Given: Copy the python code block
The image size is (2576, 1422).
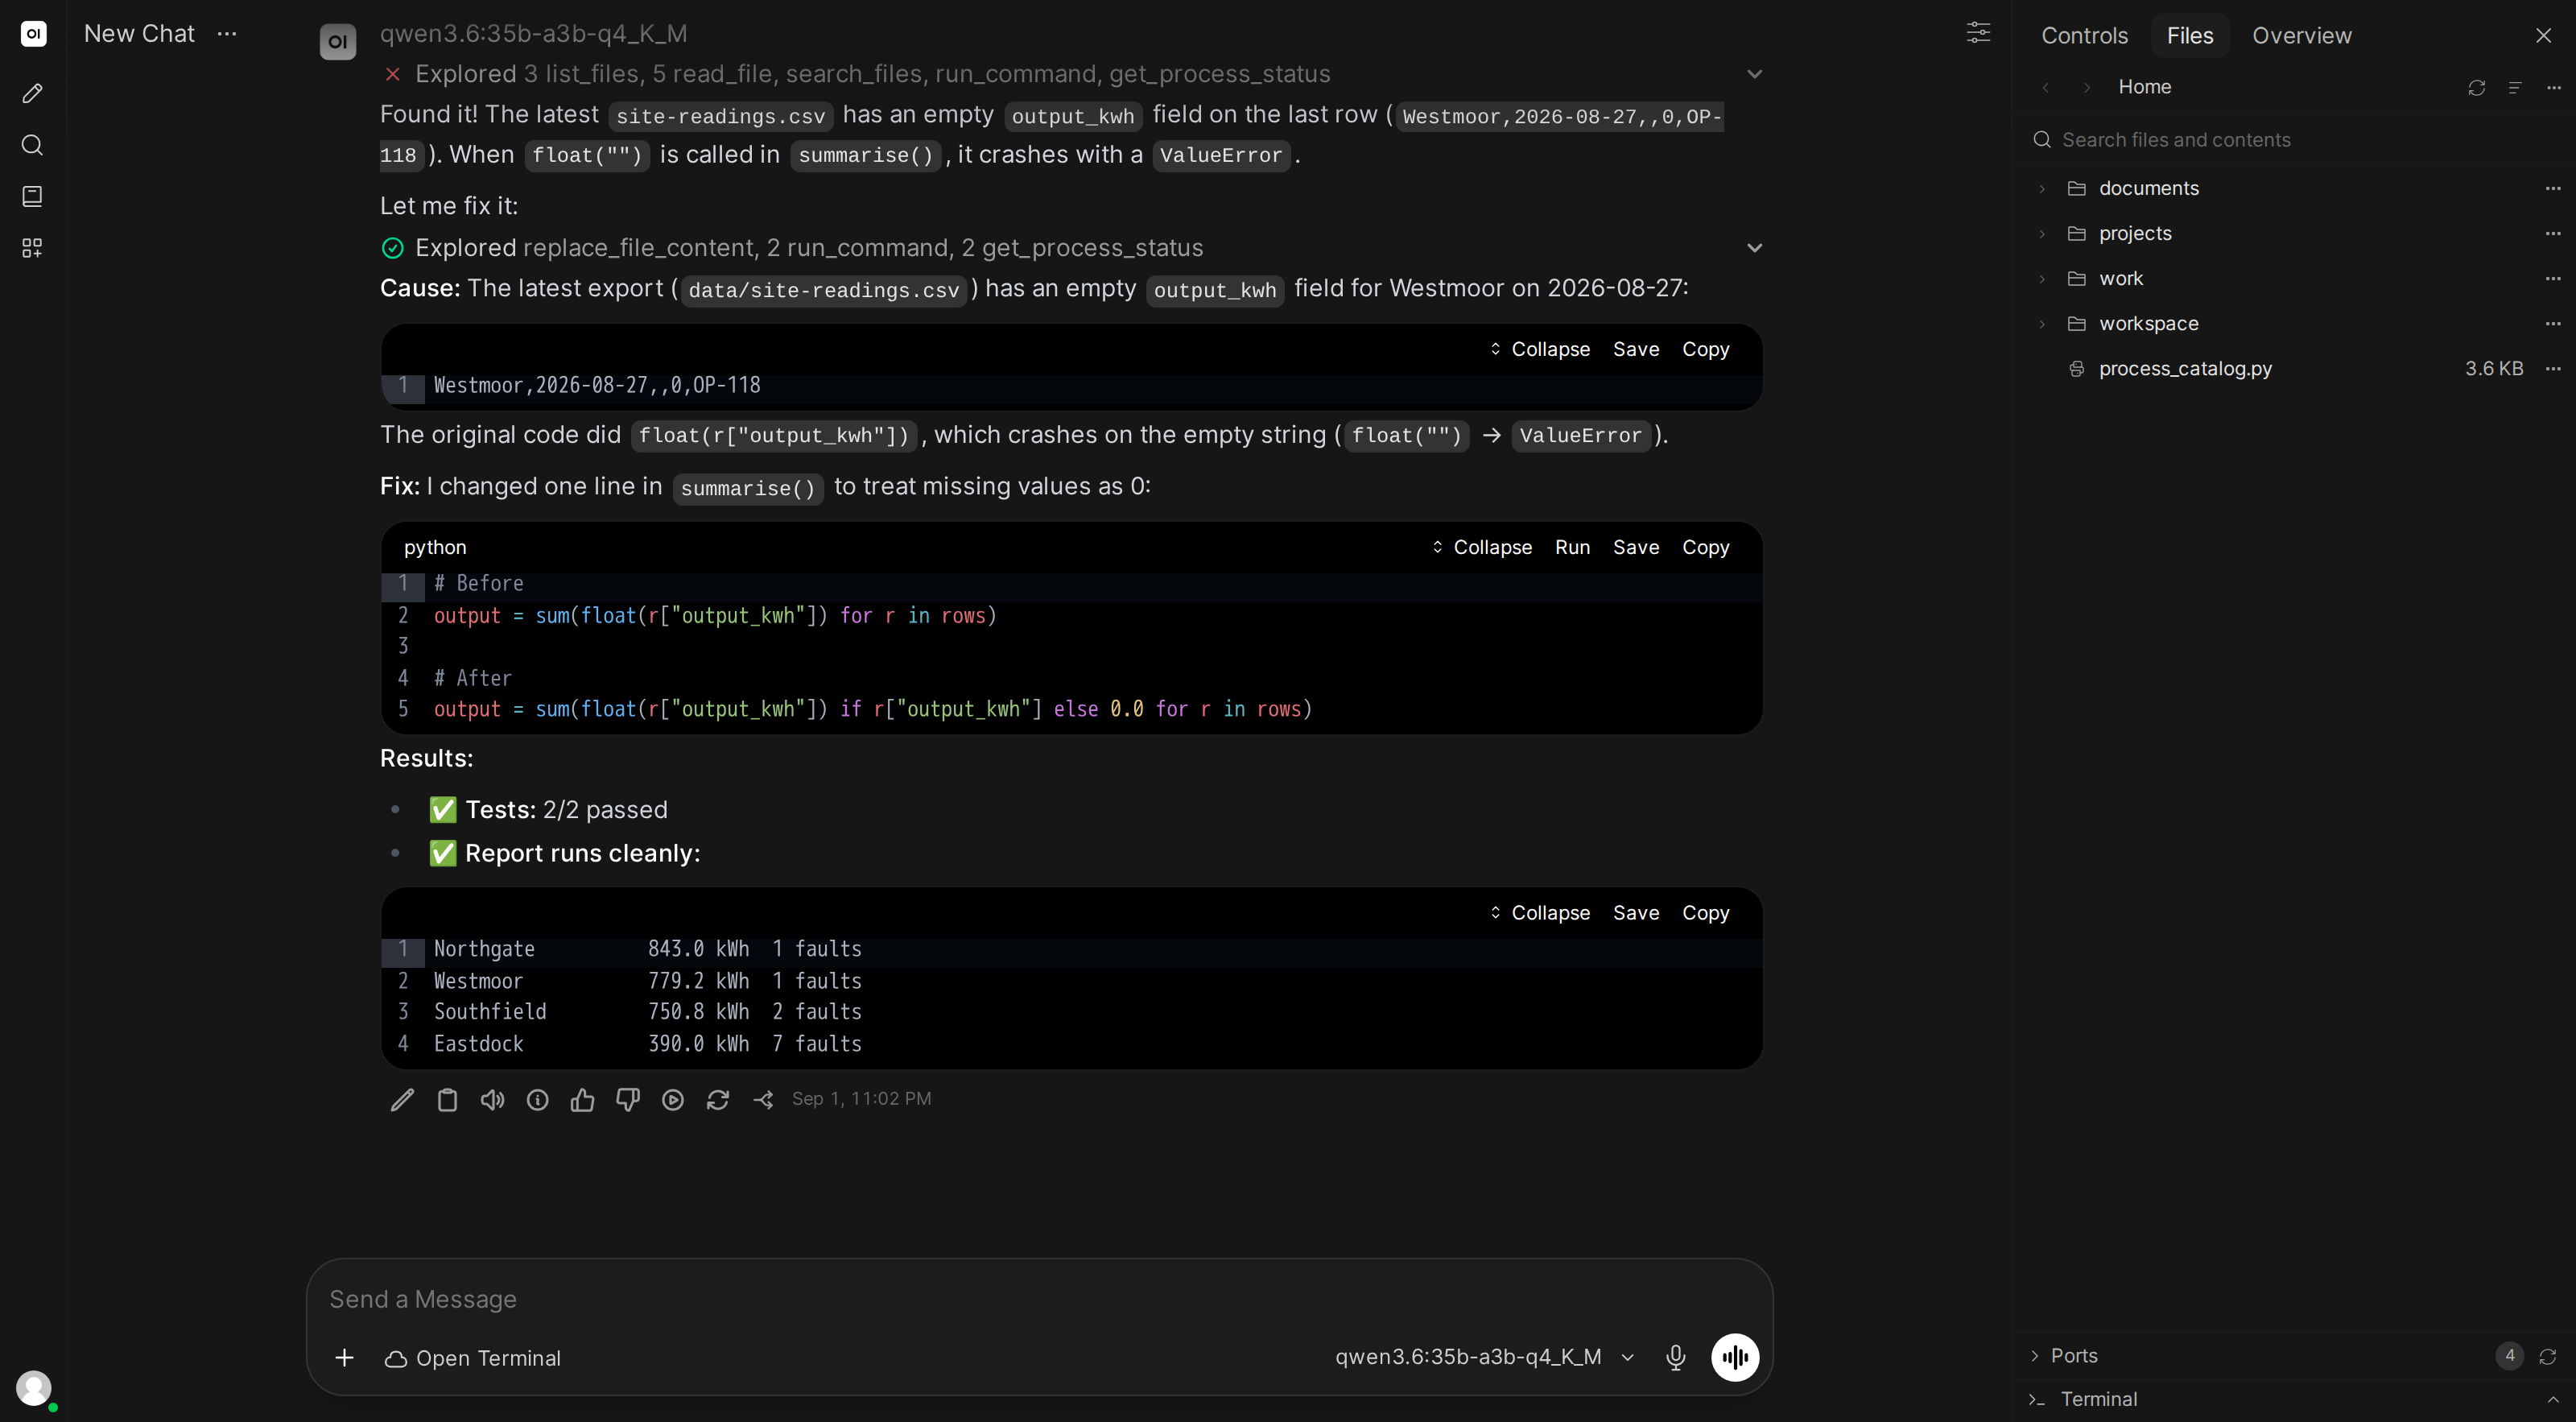Looking at the screenshot, I should click(x=1705, y=547).
